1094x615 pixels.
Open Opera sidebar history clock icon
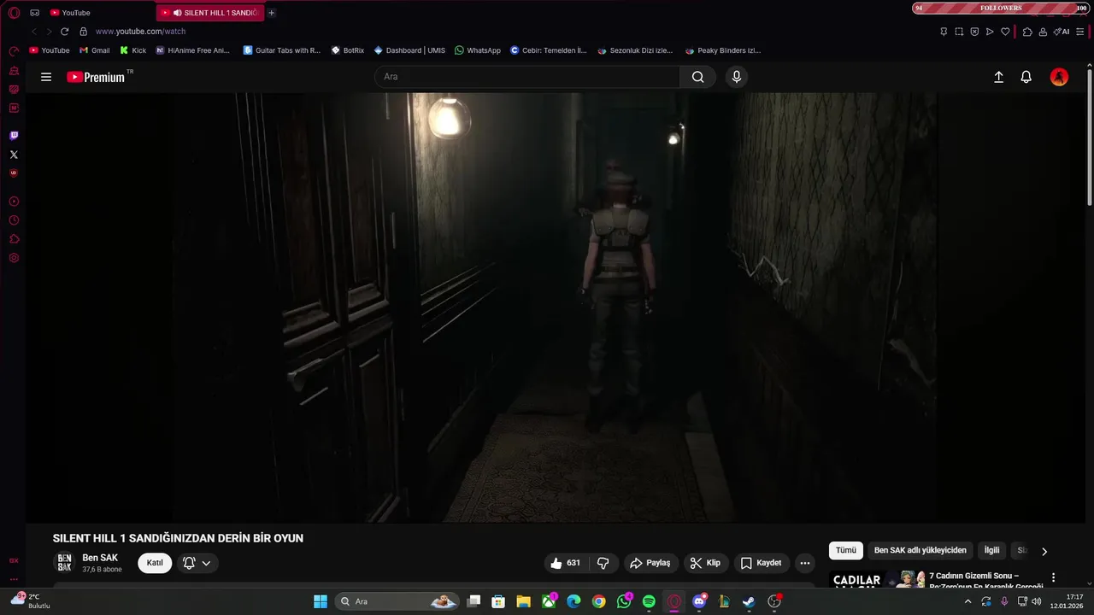tap(14, 220)
